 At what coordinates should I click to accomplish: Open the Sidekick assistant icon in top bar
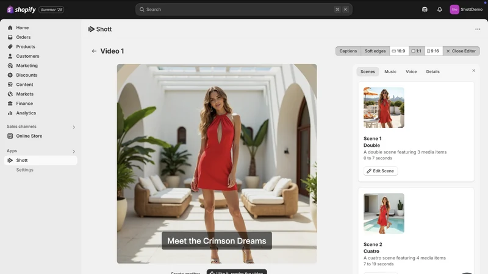pyautogui.click(x=425, y=10)
